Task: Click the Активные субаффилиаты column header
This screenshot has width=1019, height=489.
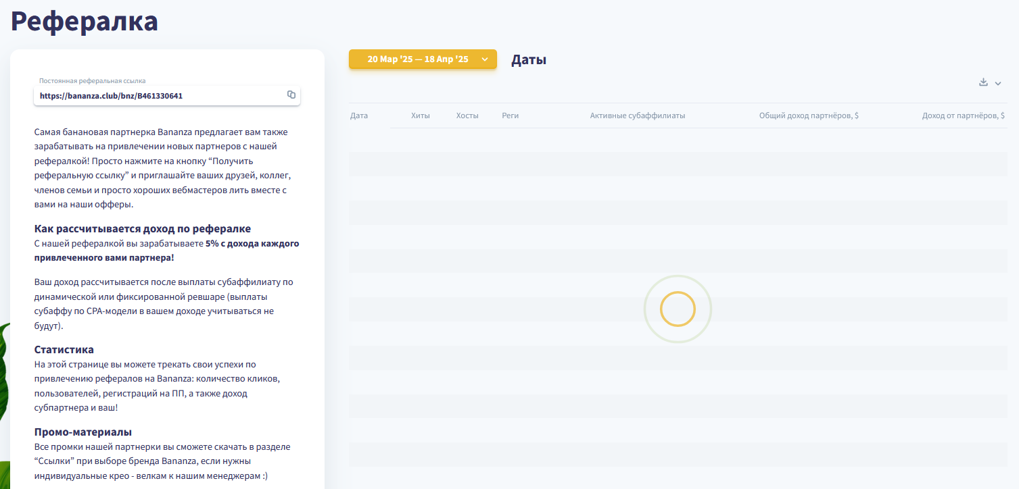Action: click(638, 115)
